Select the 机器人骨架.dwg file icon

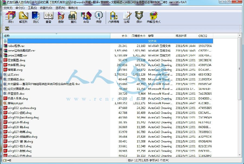tap(5, 98)
